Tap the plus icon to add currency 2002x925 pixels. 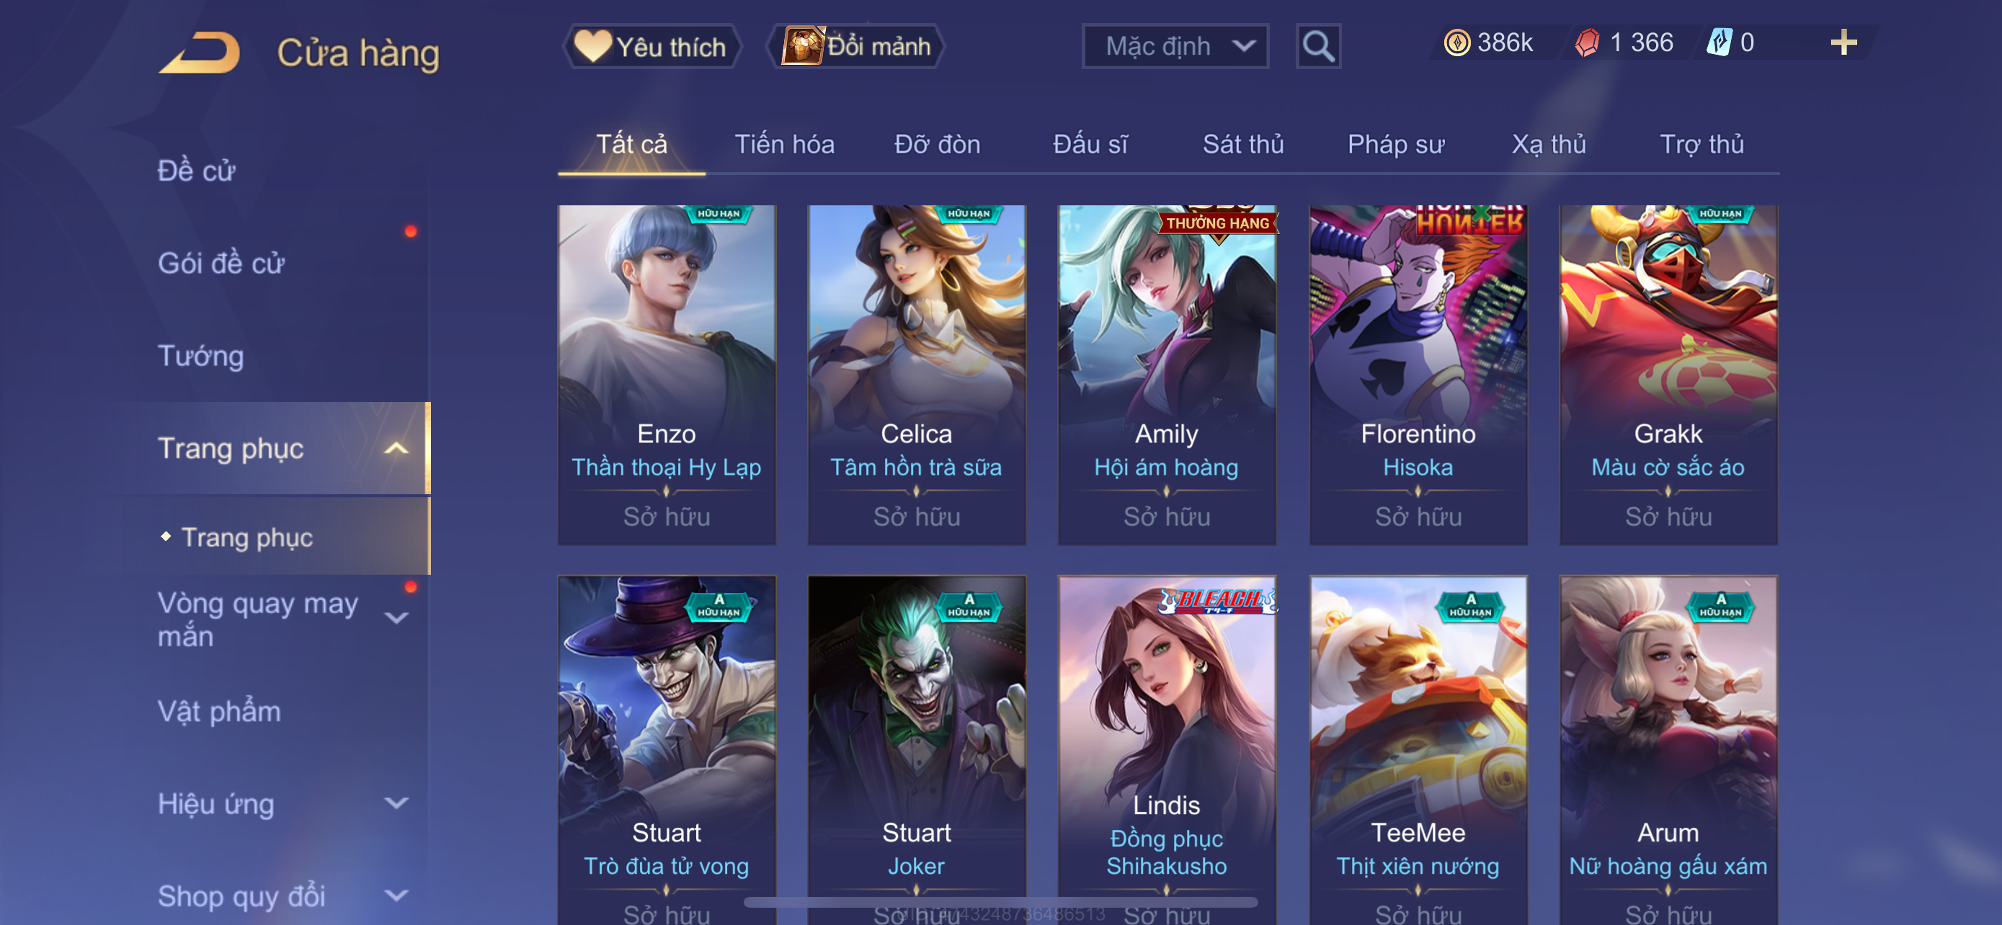tap(1843, 42)
